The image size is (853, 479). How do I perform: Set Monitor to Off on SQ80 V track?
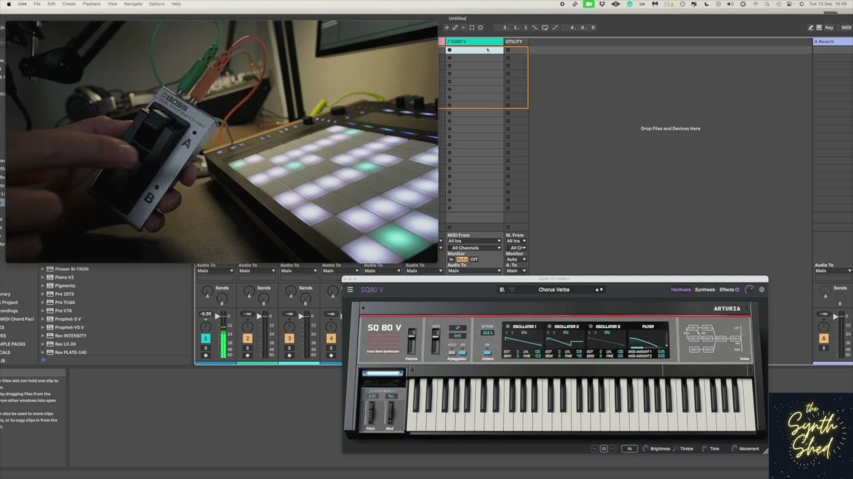click(474, 259)
